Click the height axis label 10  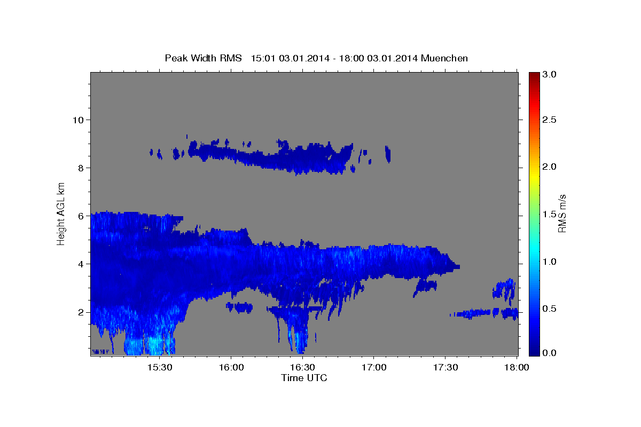[x=78, y=120]
